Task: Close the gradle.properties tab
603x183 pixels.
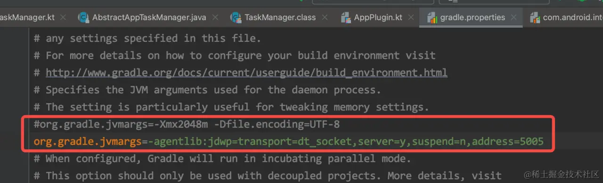Action: coord(514,18)
